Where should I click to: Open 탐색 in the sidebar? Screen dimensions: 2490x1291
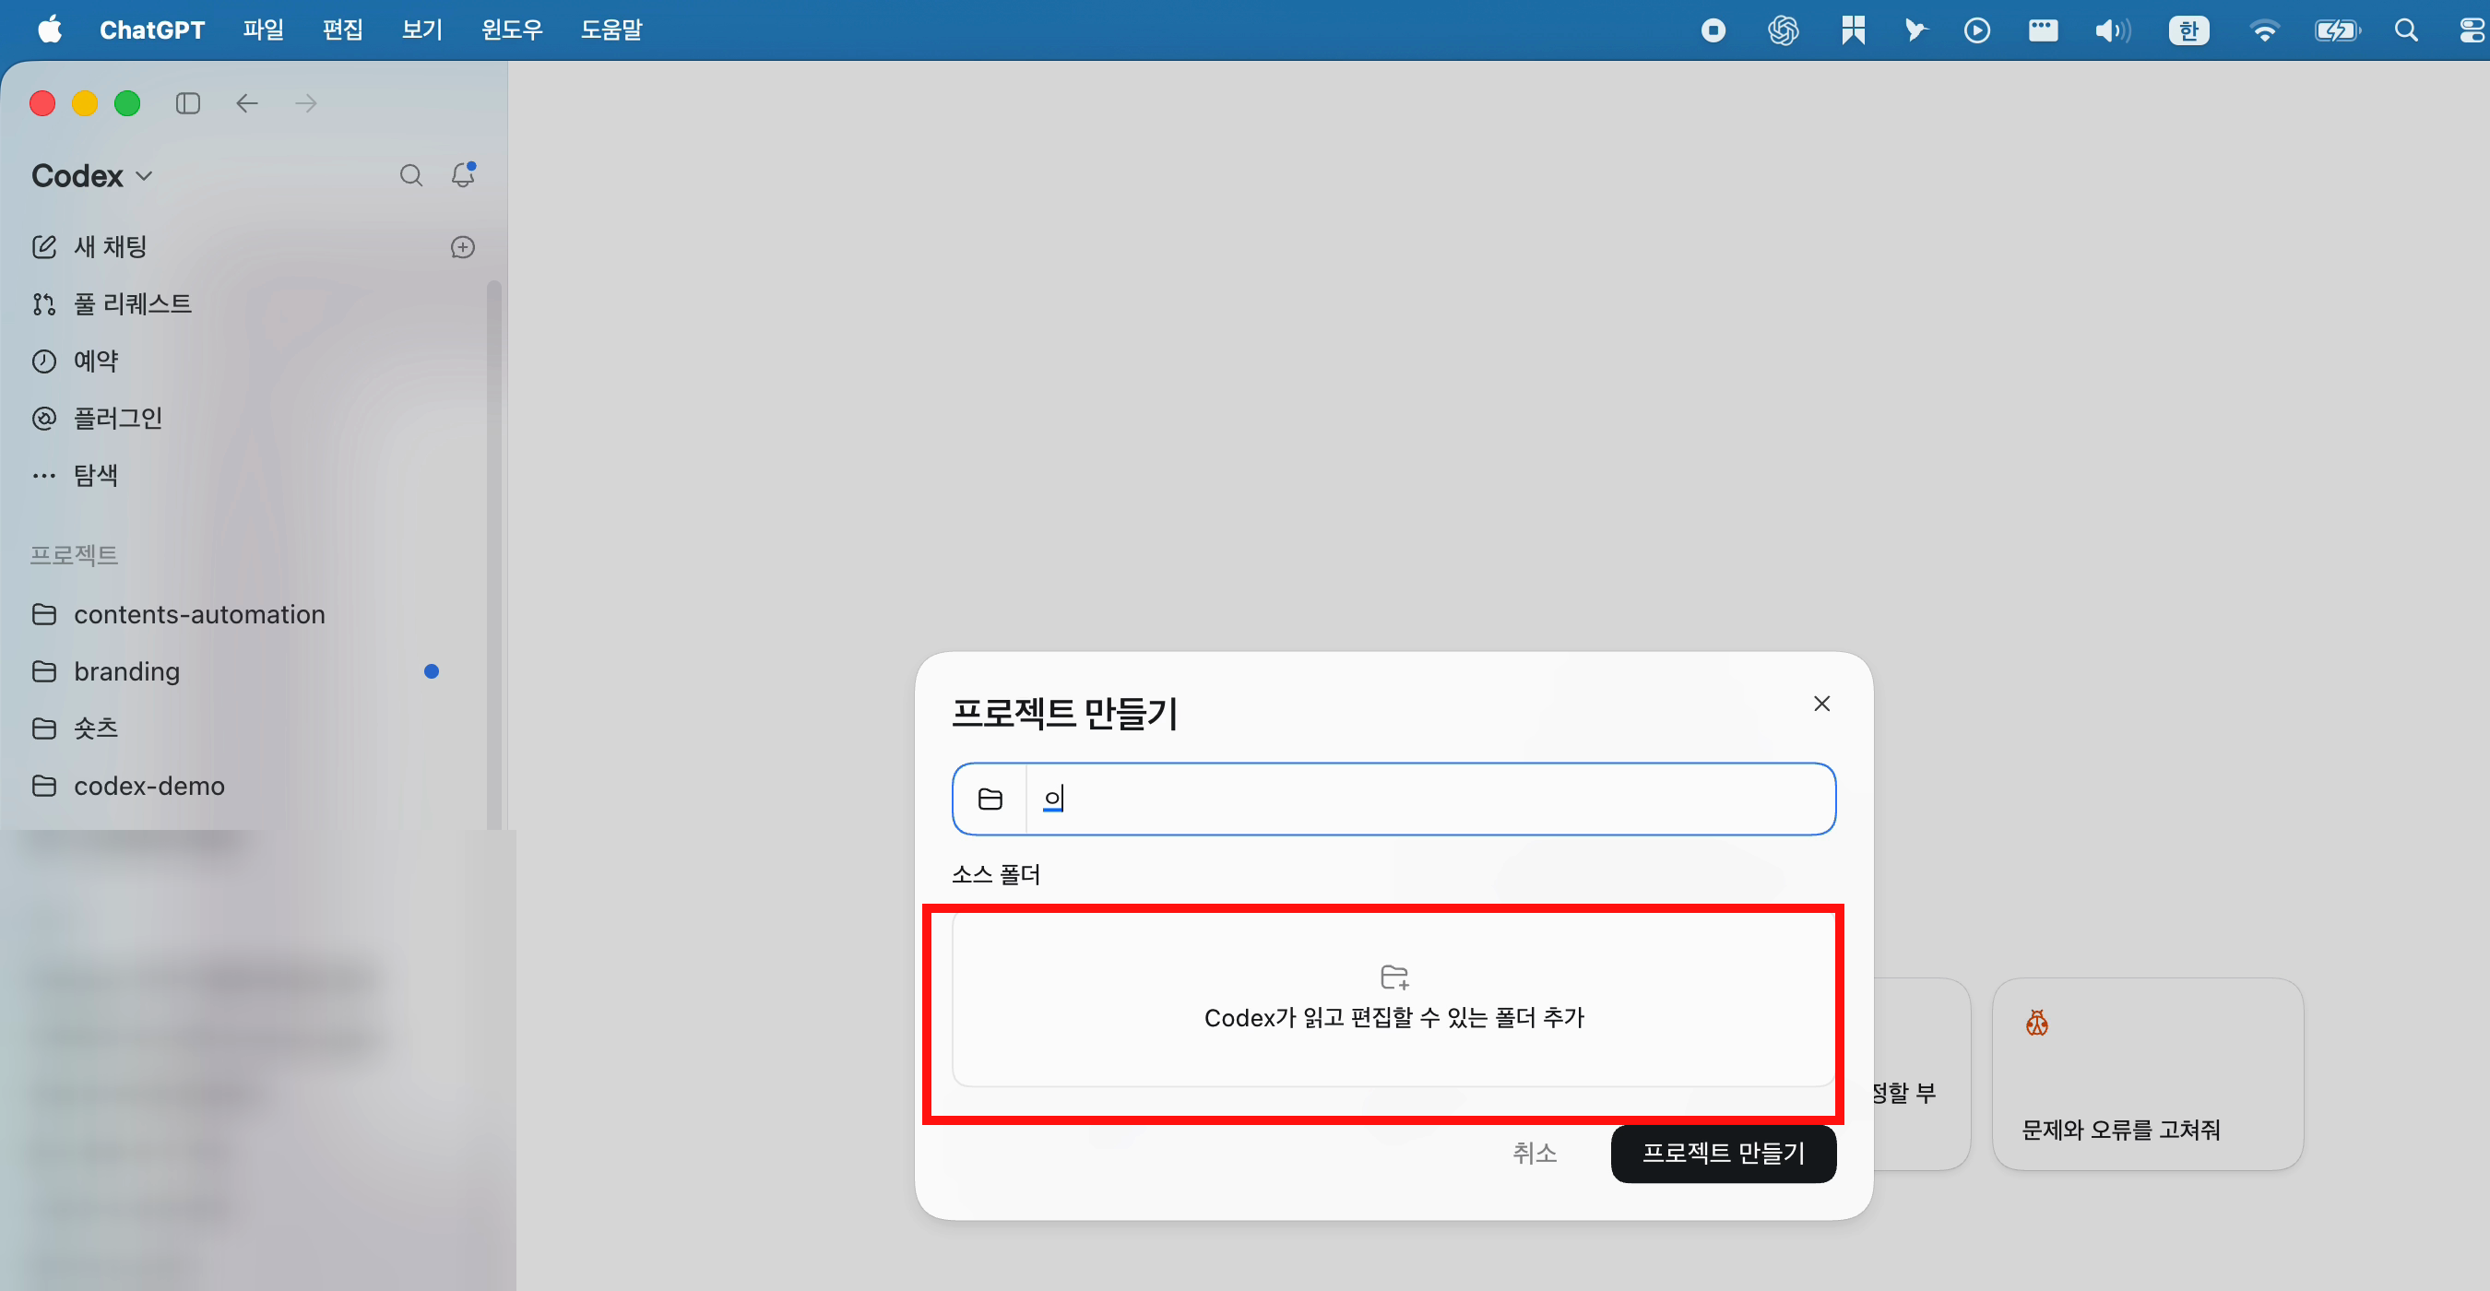[x=76, y=475]
